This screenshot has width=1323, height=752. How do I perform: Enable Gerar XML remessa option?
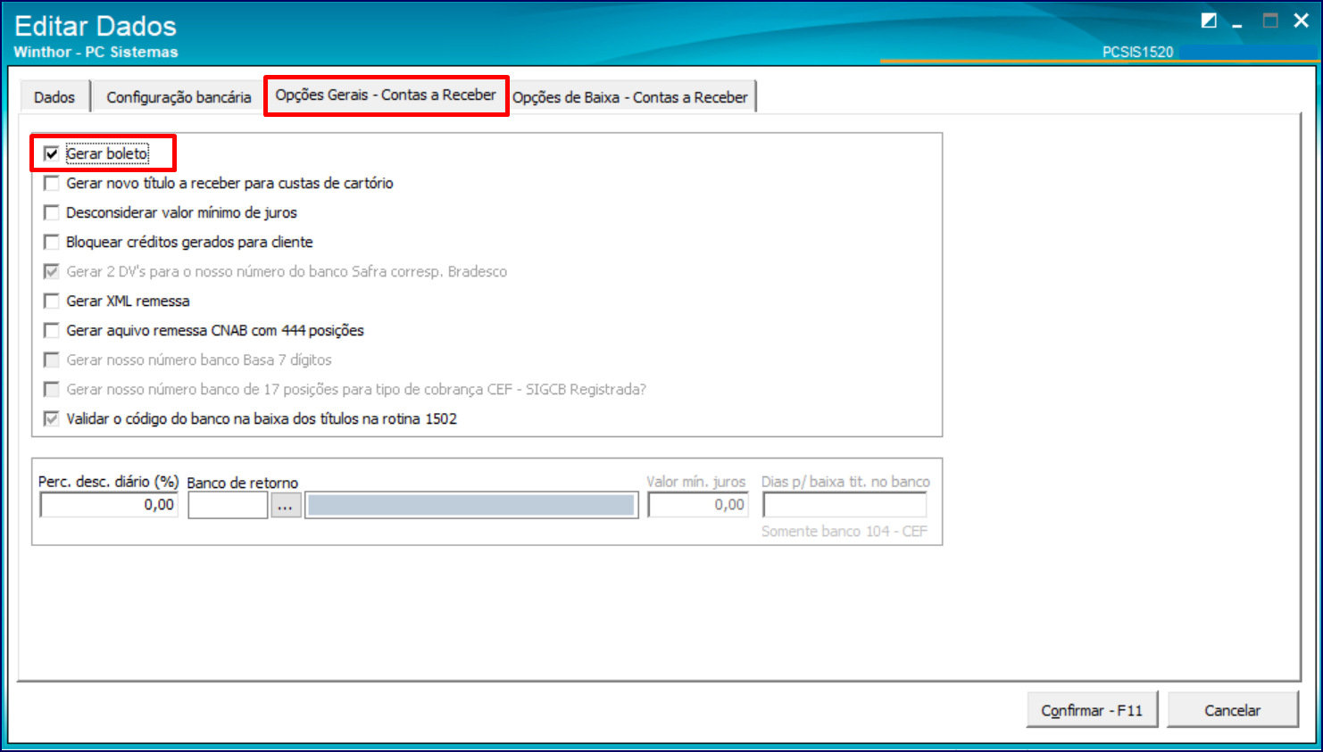[52, 301]
